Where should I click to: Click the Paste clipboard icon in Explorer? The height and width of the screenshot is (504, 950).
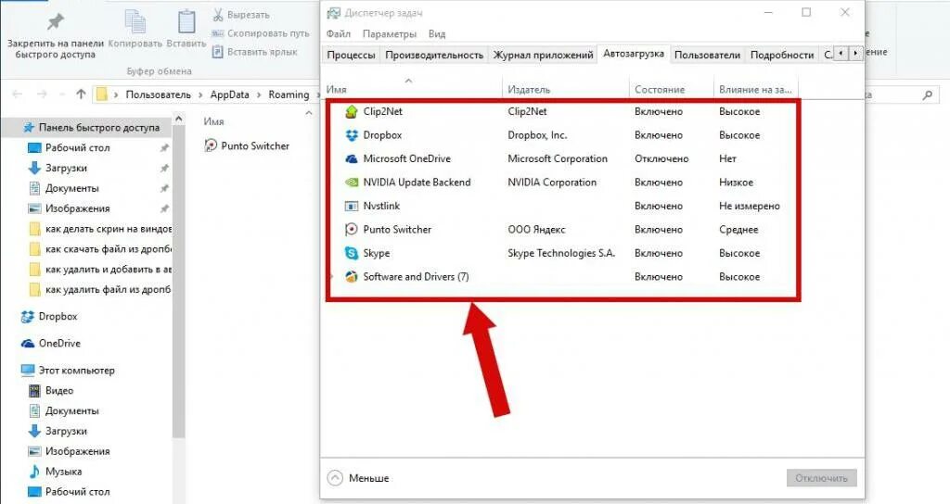pos(186,21)
